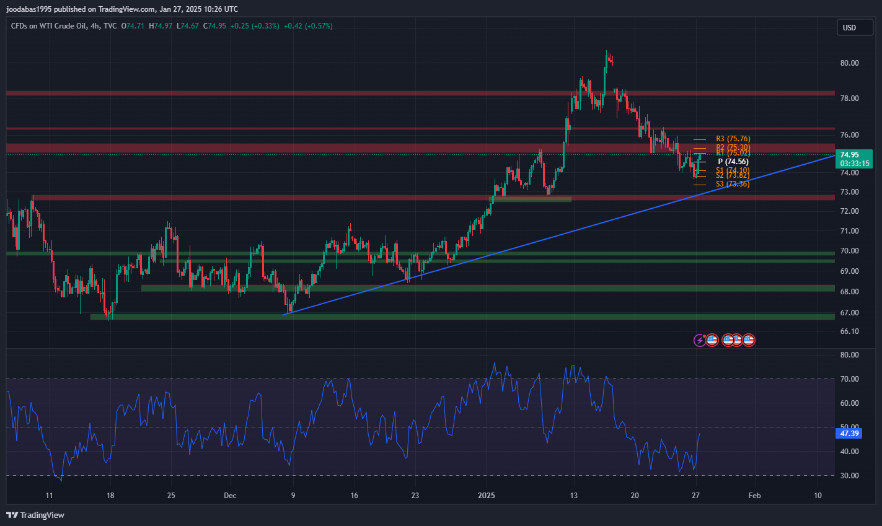882x526 pixels.
Task: Open the leftmost US flag economic event
Action: pos(712,340)
